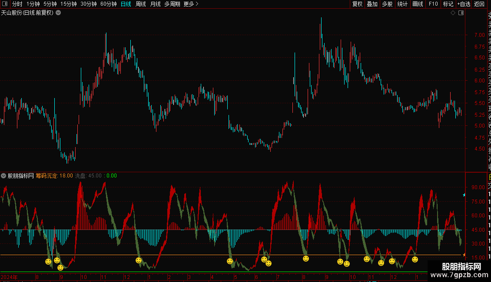Expand the 更多 periods chevron
This screenshot has width=491, height=282.
tap(197, 4)
